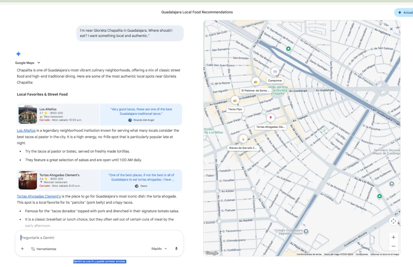Viewport: 413px width, 267px height.
Task: Expand the Rápido model dropdown
Action: pyautogui.click(x=159, y=249)
